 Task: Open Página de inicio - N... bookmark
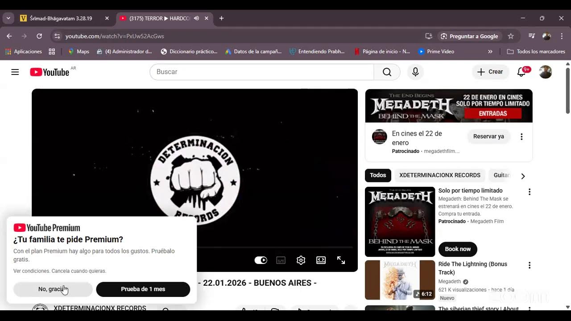point(382,52)
